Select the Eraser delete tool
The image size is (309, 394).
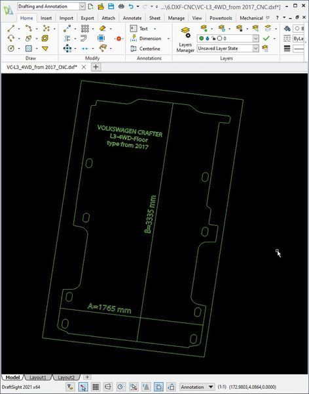click(x=103, y=28)
